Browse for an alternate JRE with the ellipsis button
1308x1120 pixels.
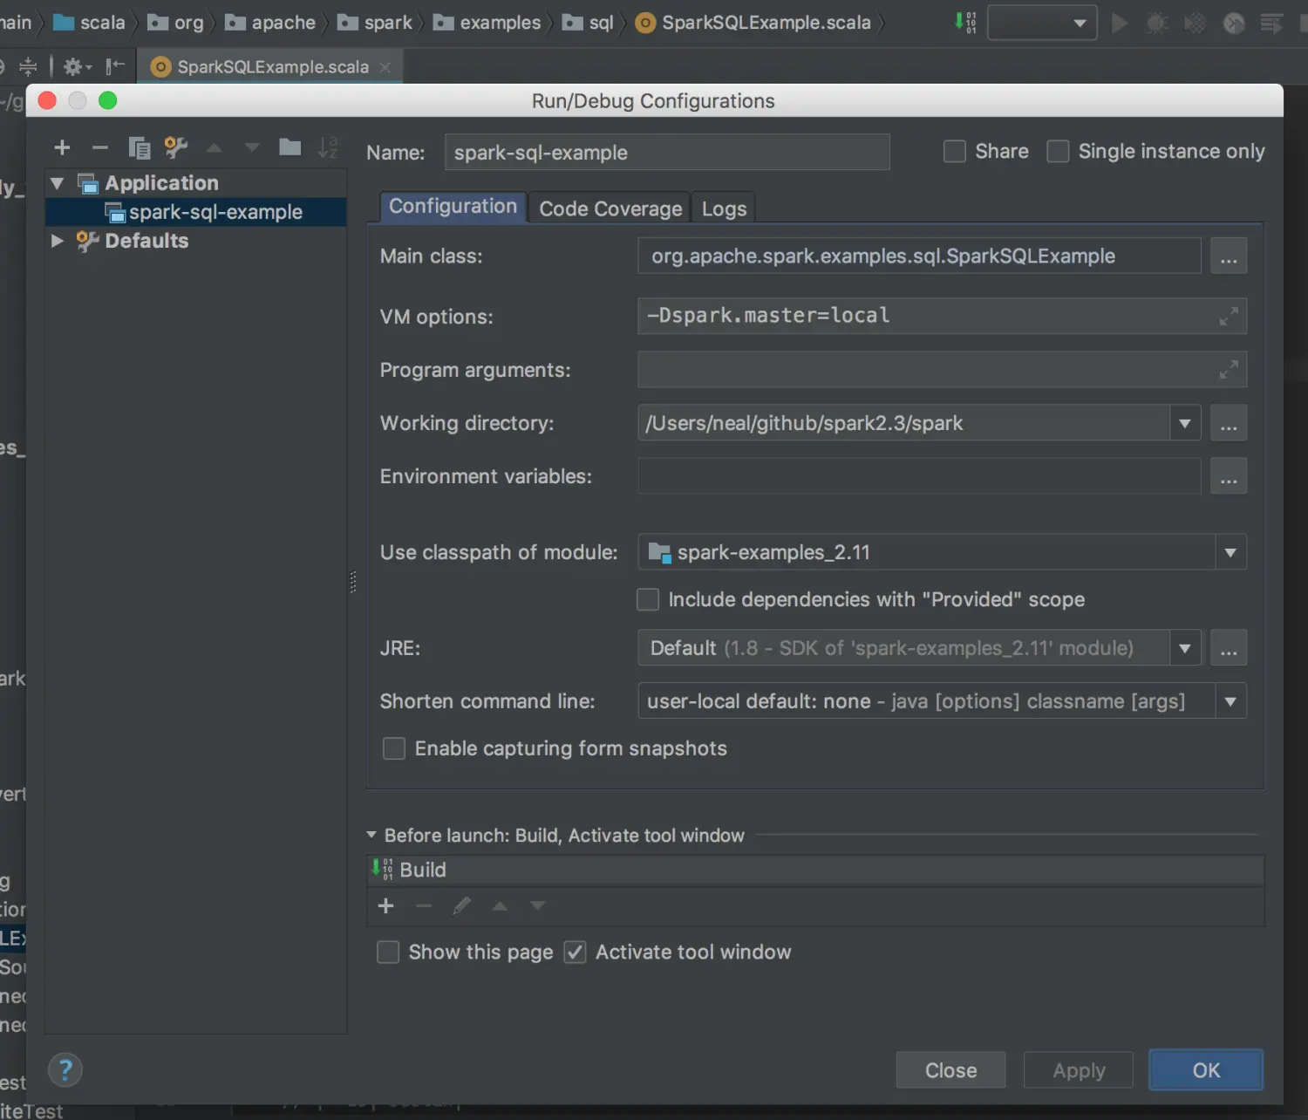1228,648
